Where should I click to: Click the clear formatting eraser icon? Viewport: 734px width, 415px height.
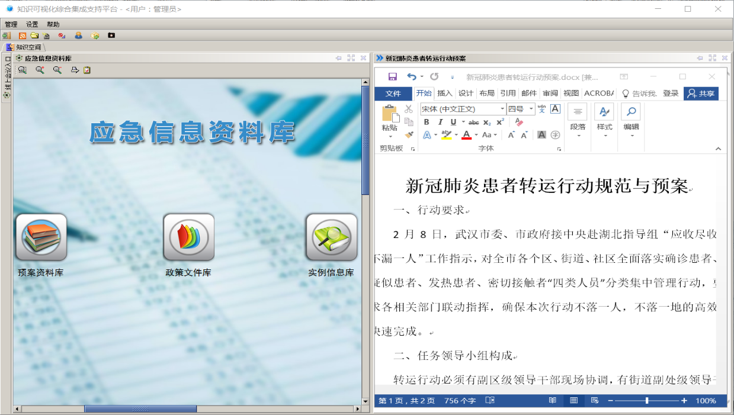tap(520, 122)
